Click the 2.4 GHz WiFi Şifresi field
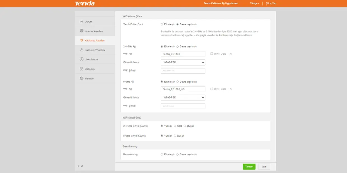This screenshot has height=173, width=347. [183, 71]
